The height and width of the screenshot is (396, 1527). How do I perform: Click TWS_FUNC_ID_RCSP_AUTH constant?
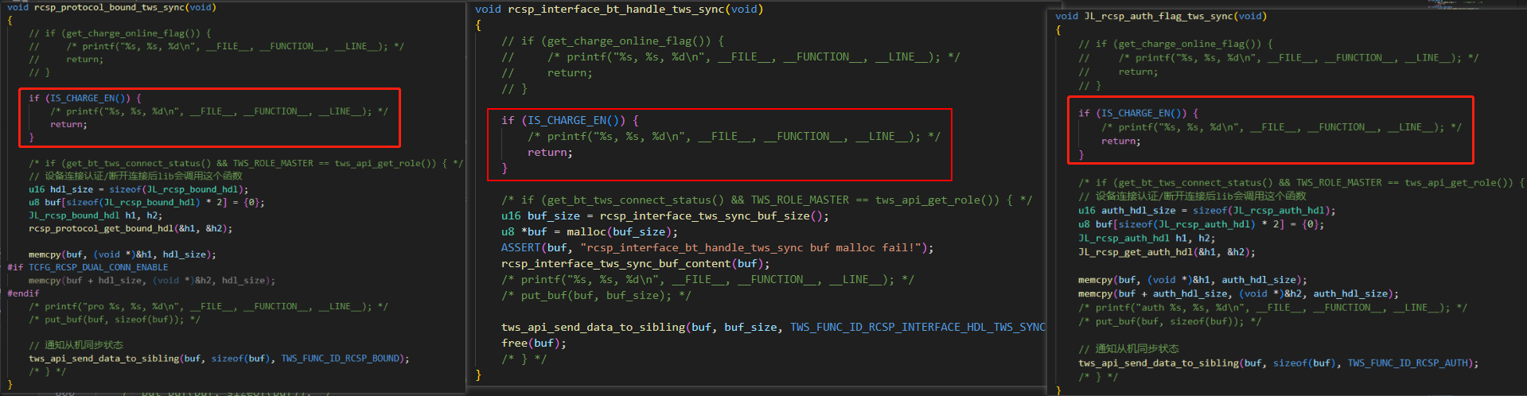(1408, 363)
